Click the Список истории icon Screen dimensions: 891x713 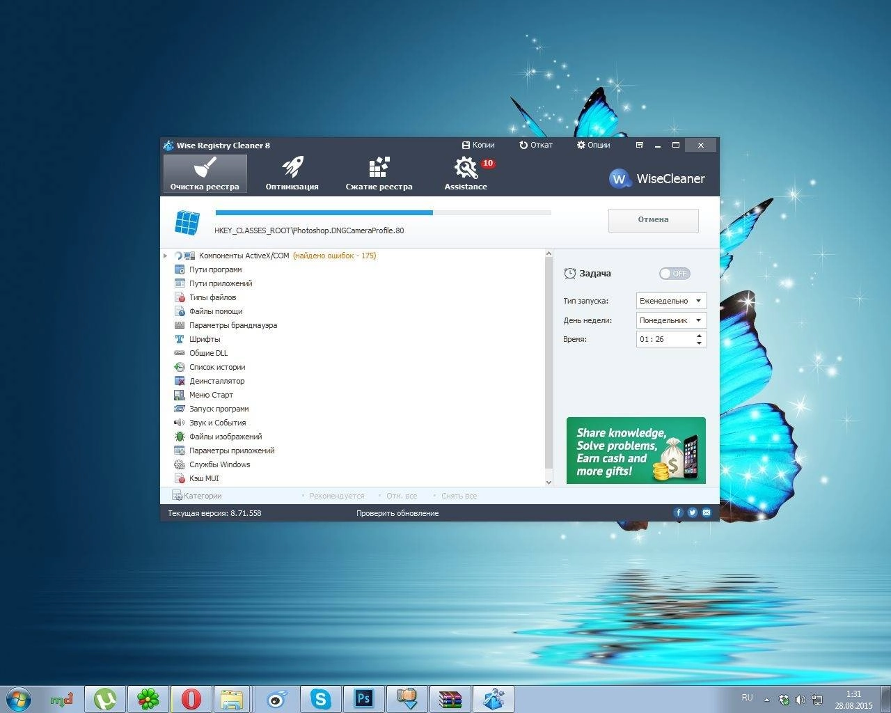[180, 367]
